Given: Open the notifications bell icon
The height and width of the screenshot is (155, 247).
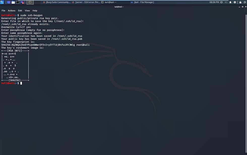Looking at the screenshot, I should pos(230,2).
